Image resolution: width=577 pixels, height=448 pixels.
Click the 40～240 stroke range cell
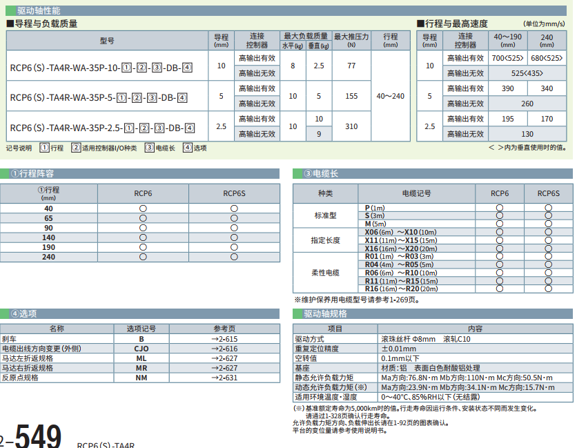tap(391, 96)
